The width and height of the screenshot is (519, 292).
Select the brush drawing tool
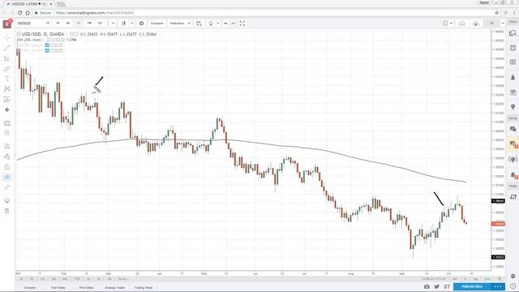(x=7, y=69)
